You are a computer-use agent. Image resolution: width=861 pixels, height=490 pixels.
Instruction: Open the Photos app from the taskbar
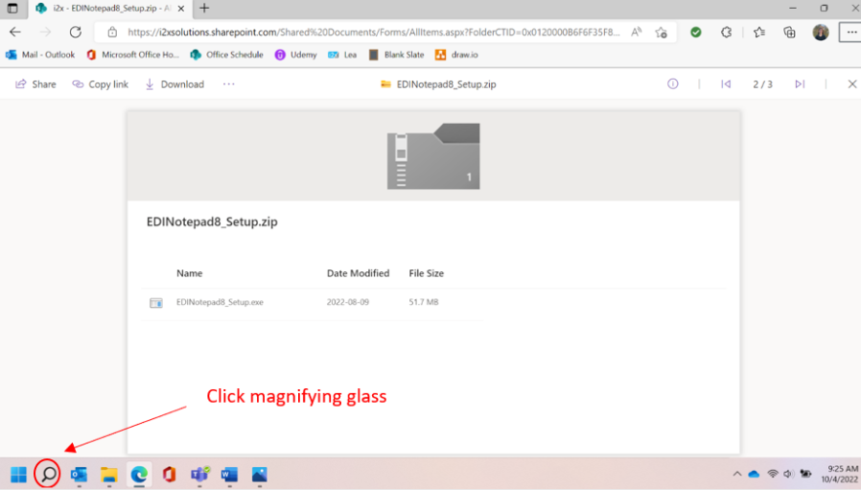pos(259,474)
